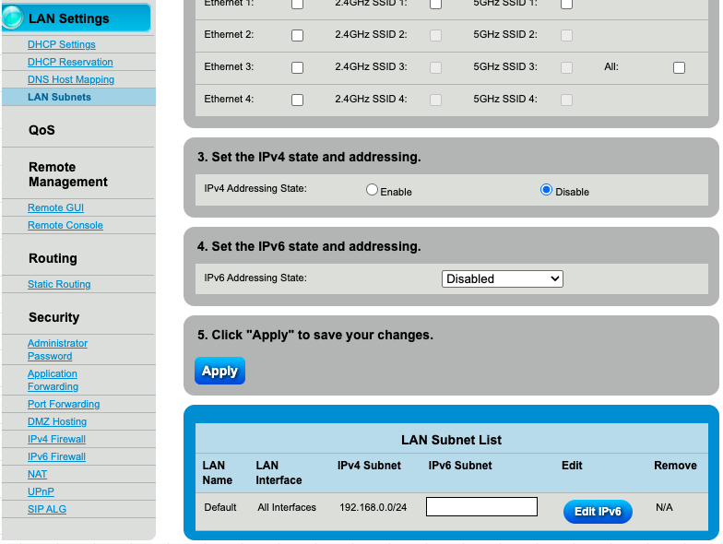The image size is (723, 544).
Task: Open the DHCP Settings link
Action: point(62,44)
